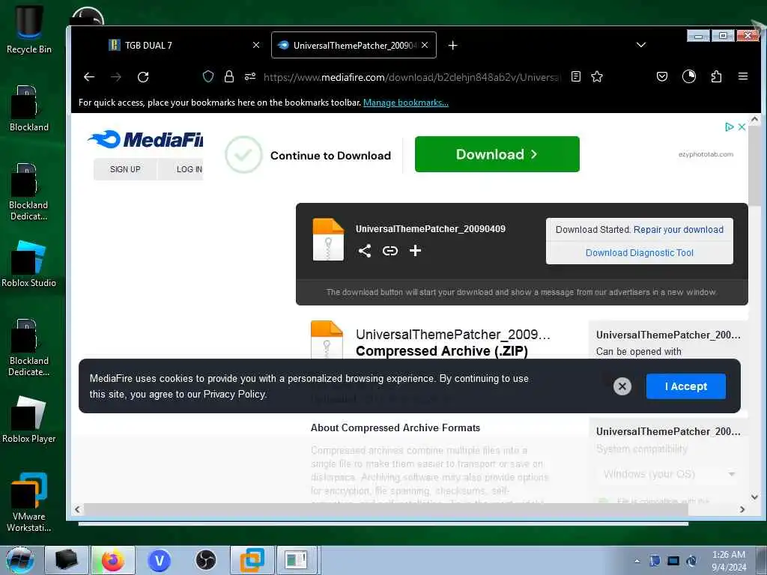The image size is (767, 575).
Task: Click the vertical scrollbar down arrow
Action: point(754,497)
